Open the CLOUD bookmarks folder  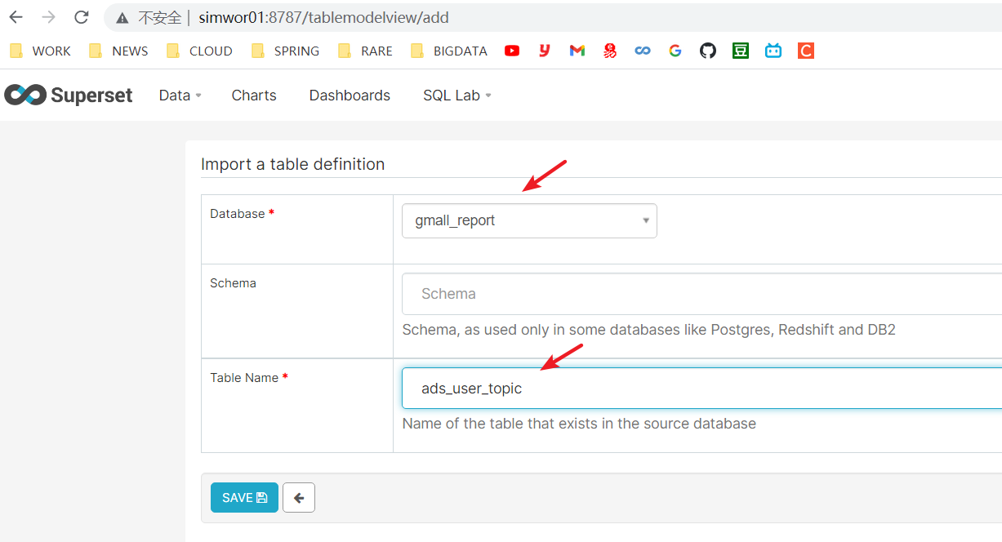click(x=199, y=51)
